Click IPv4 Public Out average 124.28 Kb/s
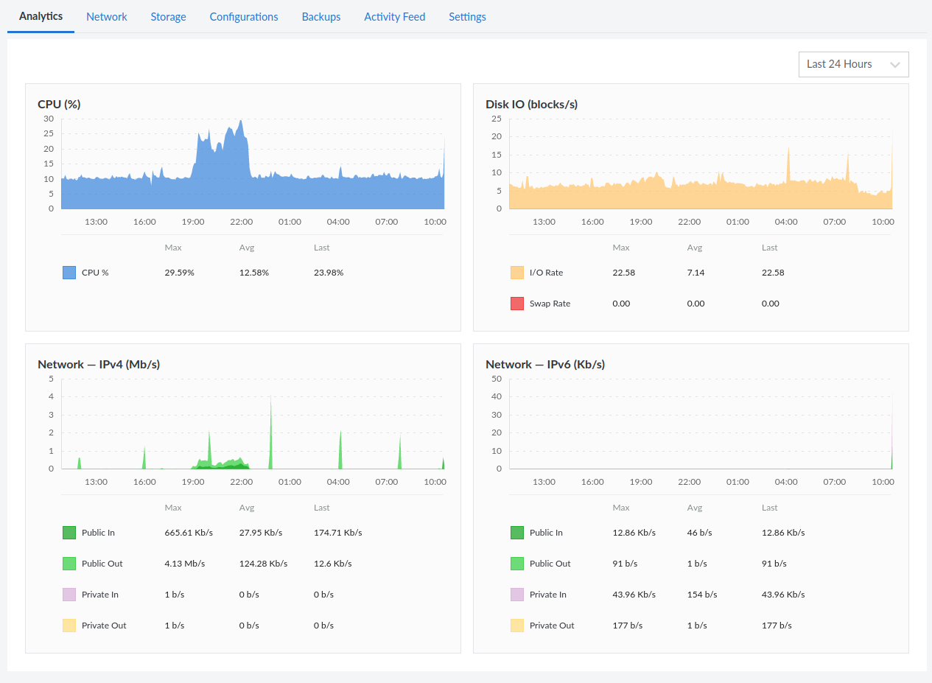Screen dimensions: 932x683 point(263,564)
